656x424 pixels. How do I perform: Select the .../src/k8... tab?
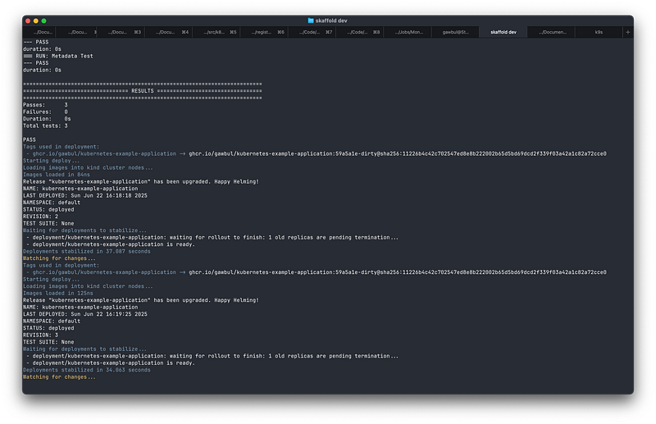216,32
